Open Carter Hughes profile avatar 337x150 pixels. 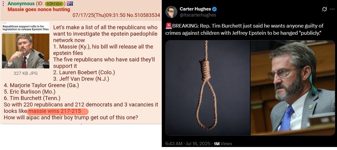pos(171,12)
